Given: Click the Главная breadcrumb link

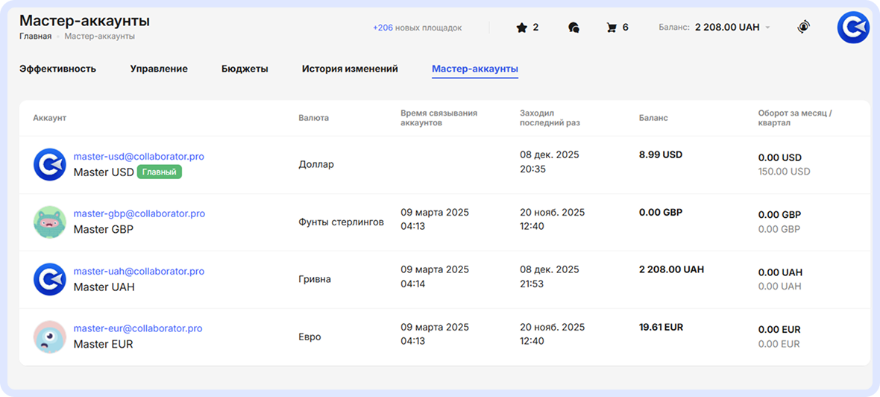Looking at the screenshot, I should [x=35, y=36].
